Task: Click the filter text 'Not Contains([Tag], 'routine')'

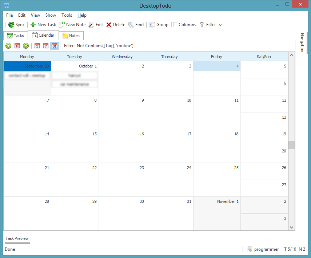Action: [105, 46]
